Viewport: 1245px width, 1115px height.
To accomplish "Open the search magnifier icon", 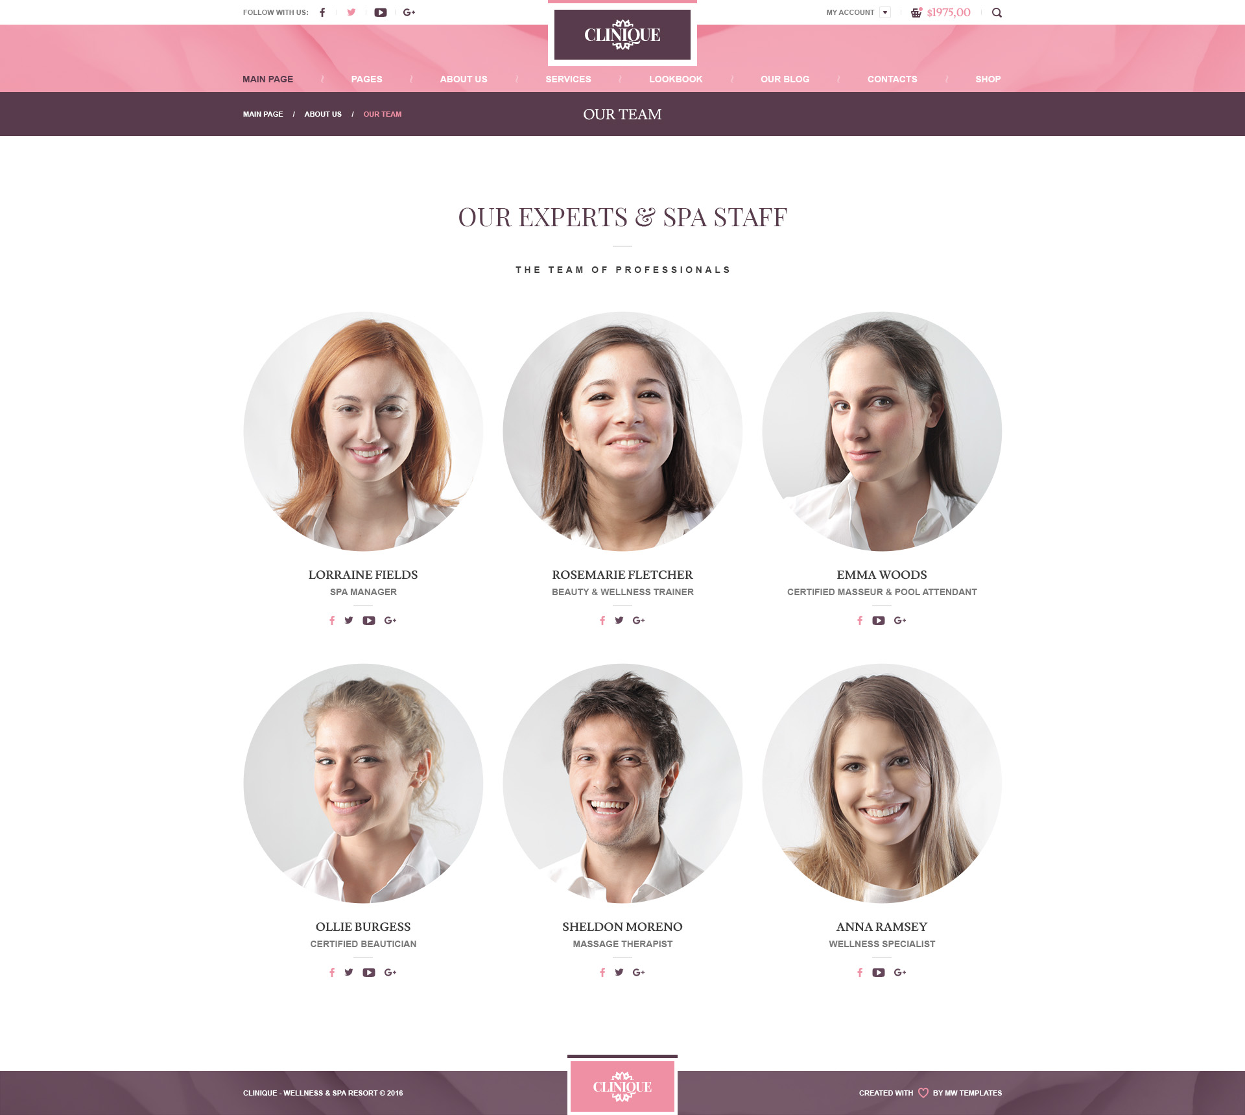I will pyautogui.click(x=997, y=13).
